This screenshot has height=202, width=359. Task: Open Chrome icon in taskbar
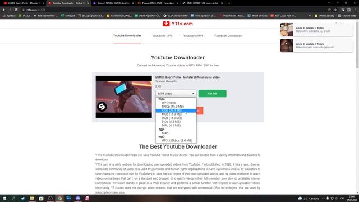59,198
